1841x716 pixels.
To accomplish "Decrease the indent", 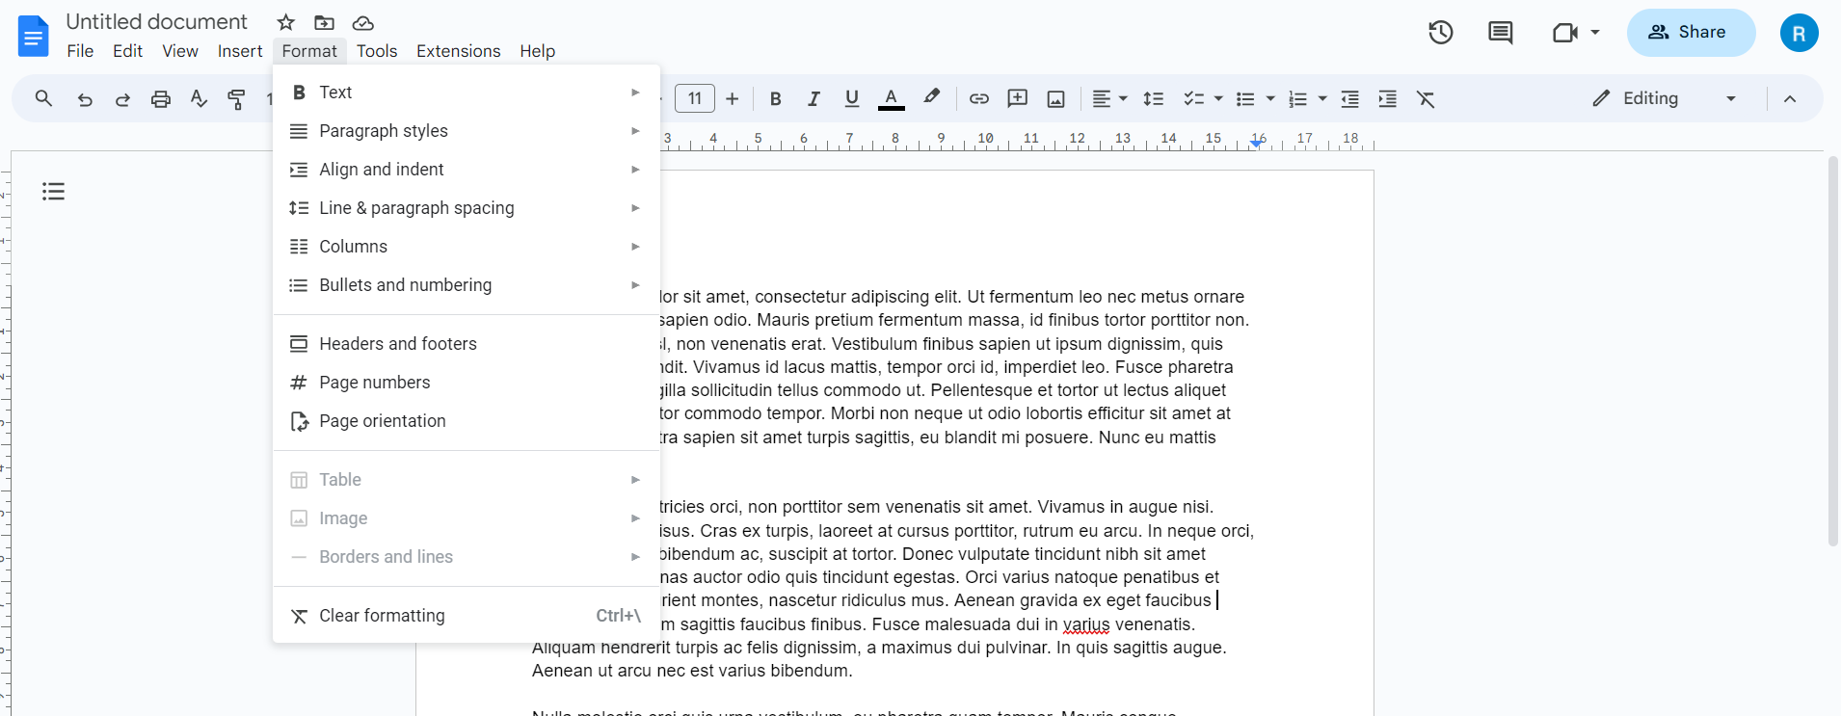I will click(1349, 98).
